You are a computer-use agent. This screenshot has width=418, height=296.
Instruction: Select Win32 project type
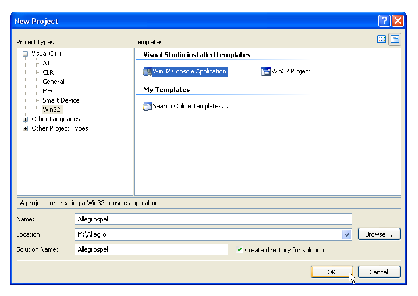click(x=52, y=110)
